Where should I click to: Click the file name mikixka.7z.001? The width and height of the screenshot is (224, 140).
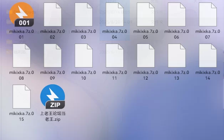21,34
